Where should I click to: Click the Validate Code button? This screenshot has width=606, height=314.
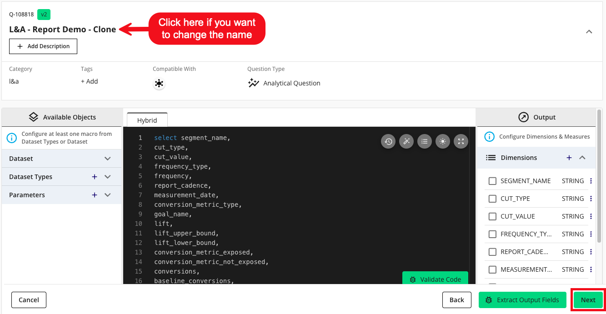pyautogui.click(x=435, y=279)
